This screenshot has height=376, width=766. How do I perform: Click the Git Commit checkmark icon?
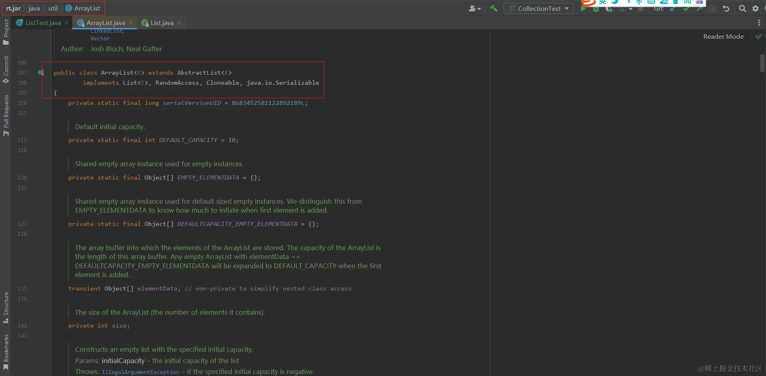(x=686, y=8)
